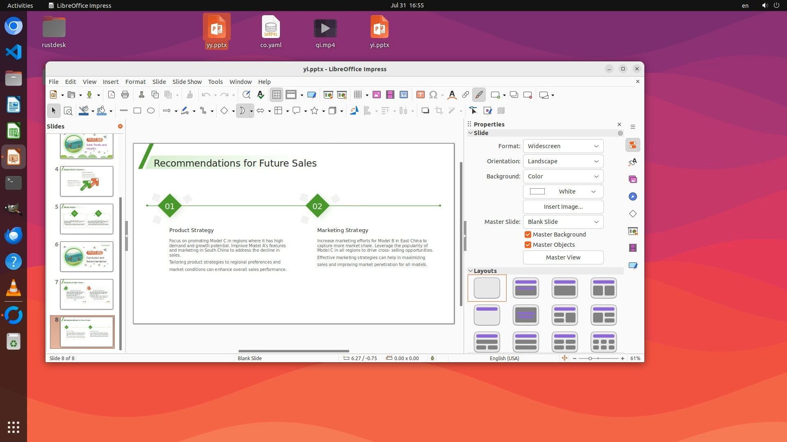787x442 pixels.
Task: Select slide 5 thumbnail in Slides panel
Action: [x=86, y=219]
